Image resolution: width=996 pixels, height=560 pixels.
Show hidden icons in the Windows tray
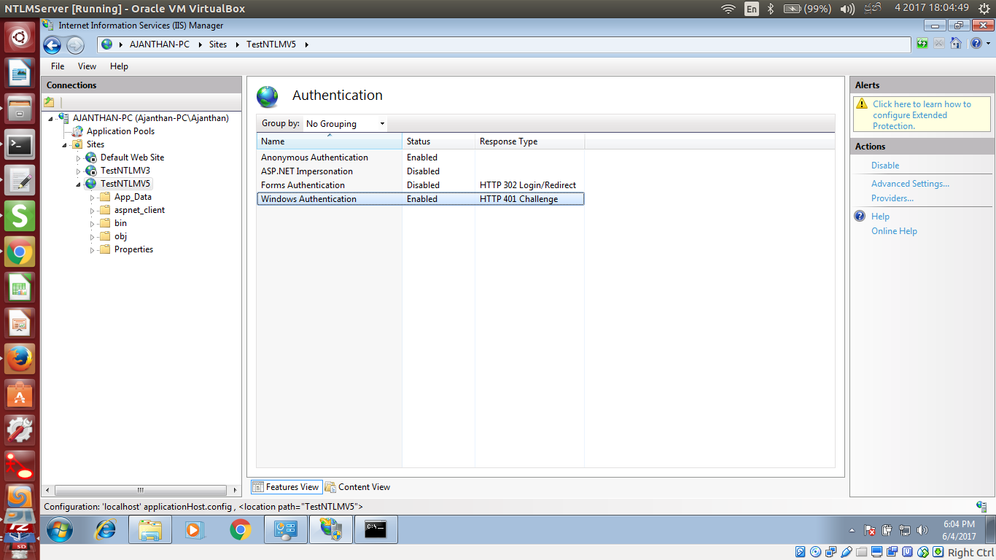[852, 530]
